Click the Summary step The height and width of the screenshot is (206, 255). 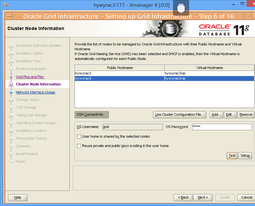point(23,146)
